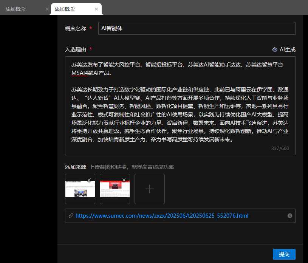
Task: Click the link chain icon in URL field
Action: (x=71, y=216)
